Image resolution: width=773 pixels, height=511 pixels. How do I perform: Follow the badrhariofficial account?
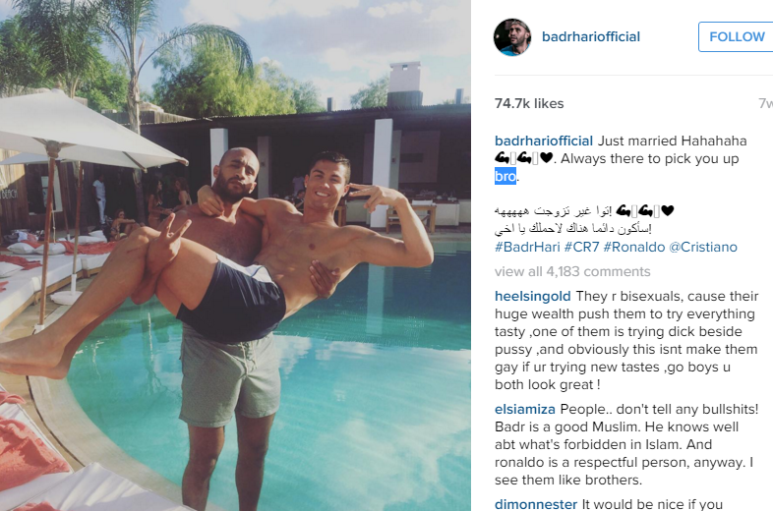[x=736, y=37]
